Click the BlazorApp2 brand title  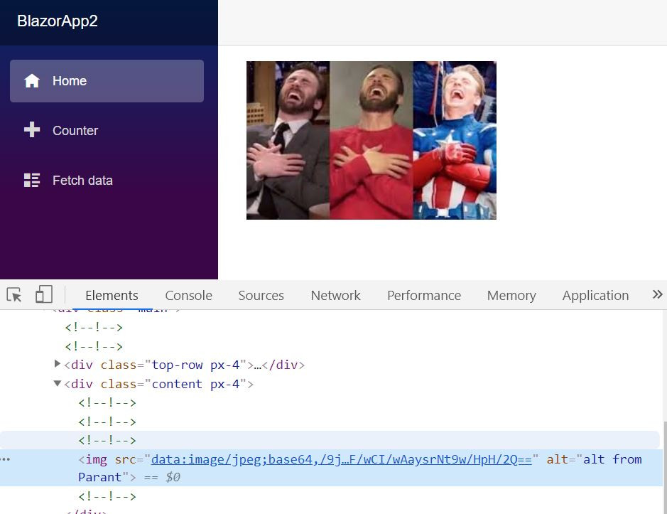coord(58,21)
